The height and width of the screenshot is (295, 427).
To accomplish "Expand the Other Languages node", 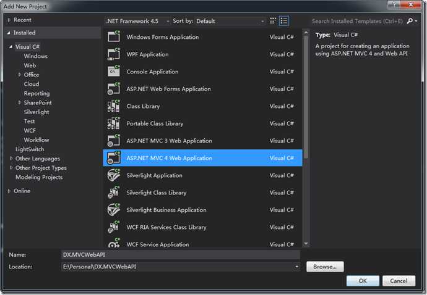I will pos(11,159).
